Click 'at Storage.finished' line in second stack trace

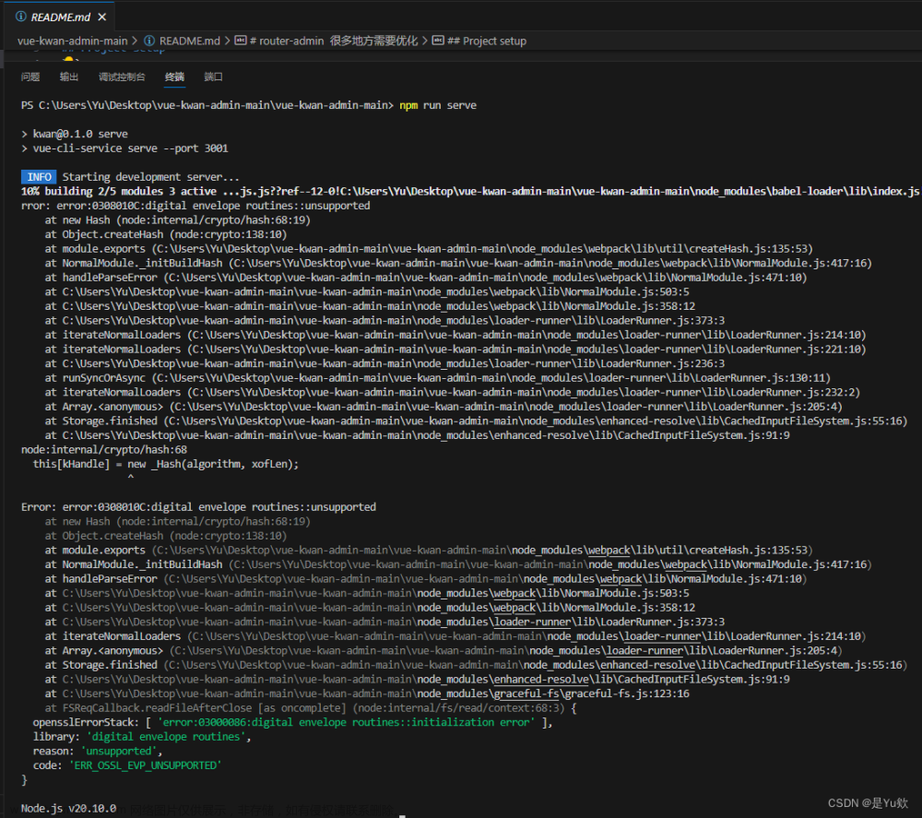click(x=476, y=665)
